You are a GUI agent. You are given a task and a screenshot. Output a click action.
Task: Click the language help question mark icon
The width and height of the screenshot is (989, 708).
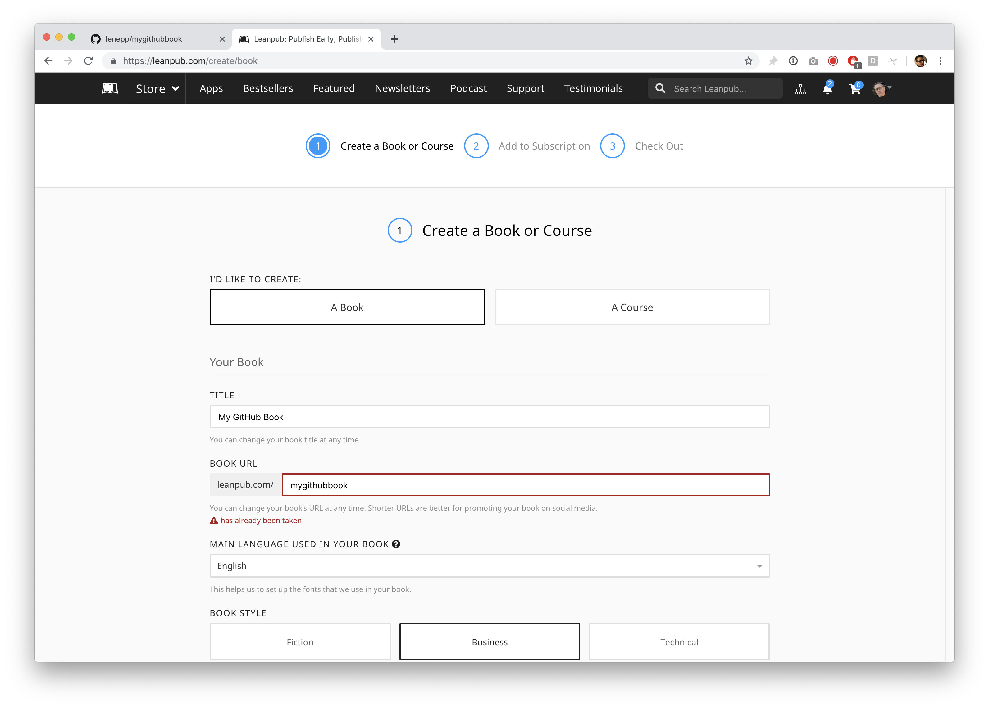click(x=396, y=544)
